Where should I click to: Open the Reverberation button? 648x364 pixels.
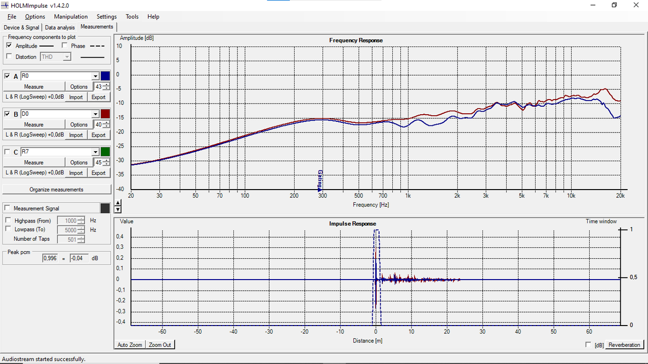click(624, 345)
